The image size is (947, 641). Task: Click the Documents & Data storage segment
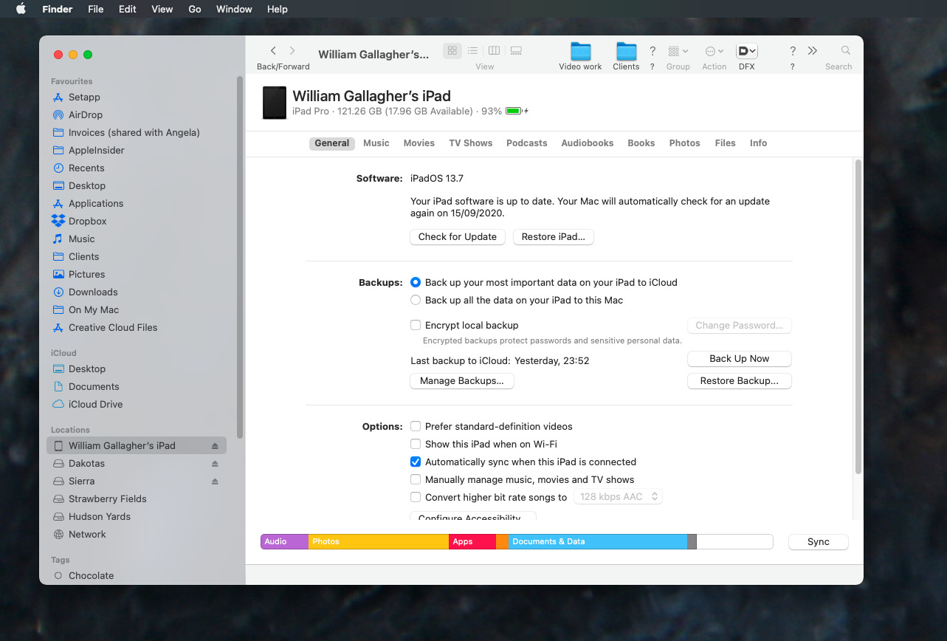pos(598,542)
